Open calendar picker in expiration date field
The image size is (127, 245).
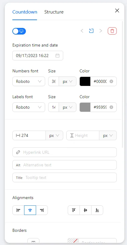coord(57,56)
